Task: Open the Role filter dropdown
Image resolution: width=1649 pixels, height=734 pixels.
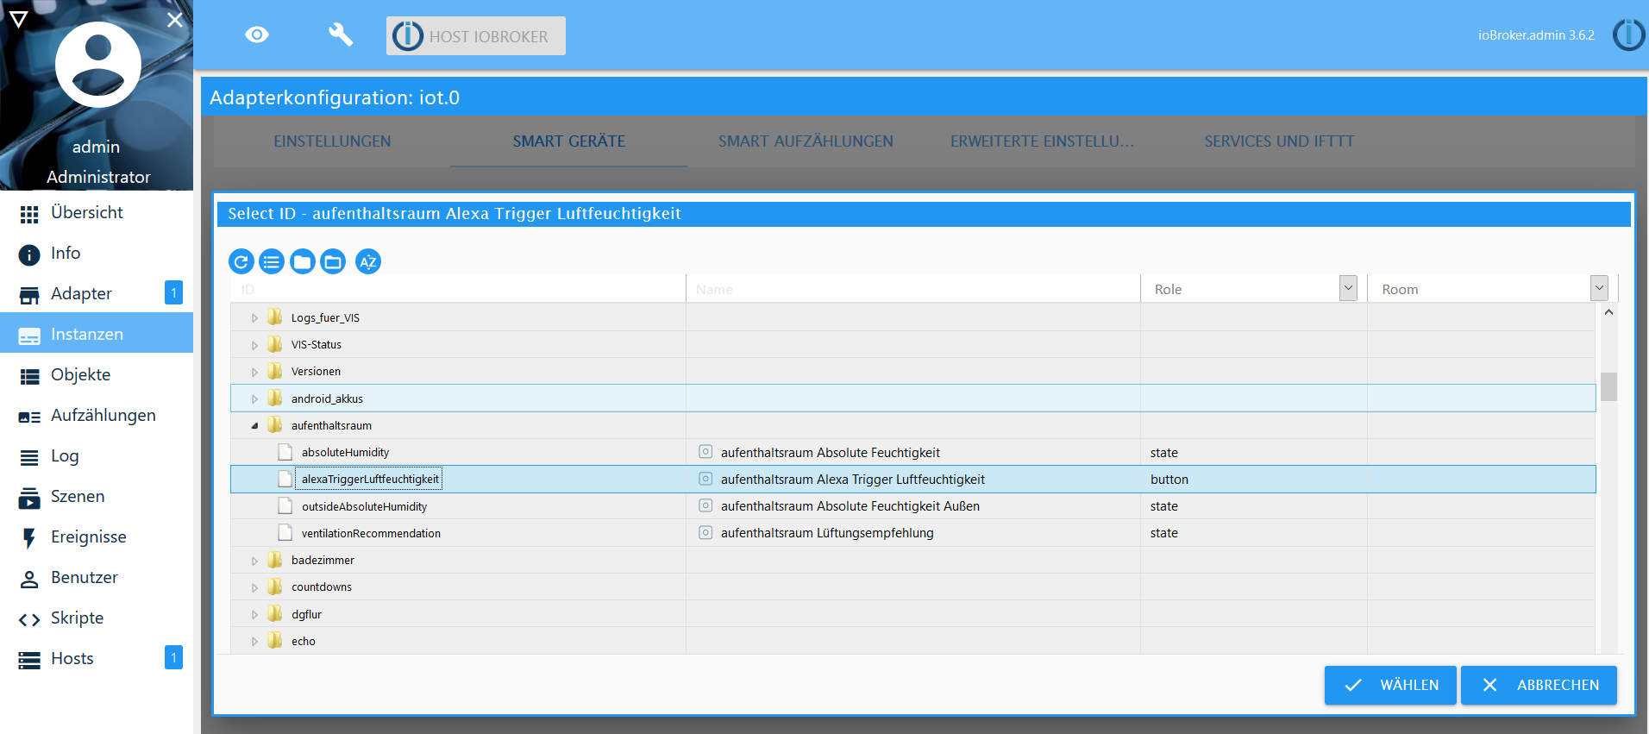Action: pyautogui.click(x=1348, y=288)
